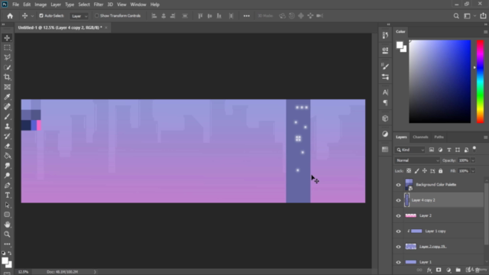Enable Show Transform Controls checkbox
The image size is (489, 275).
[x=97, y=15]
